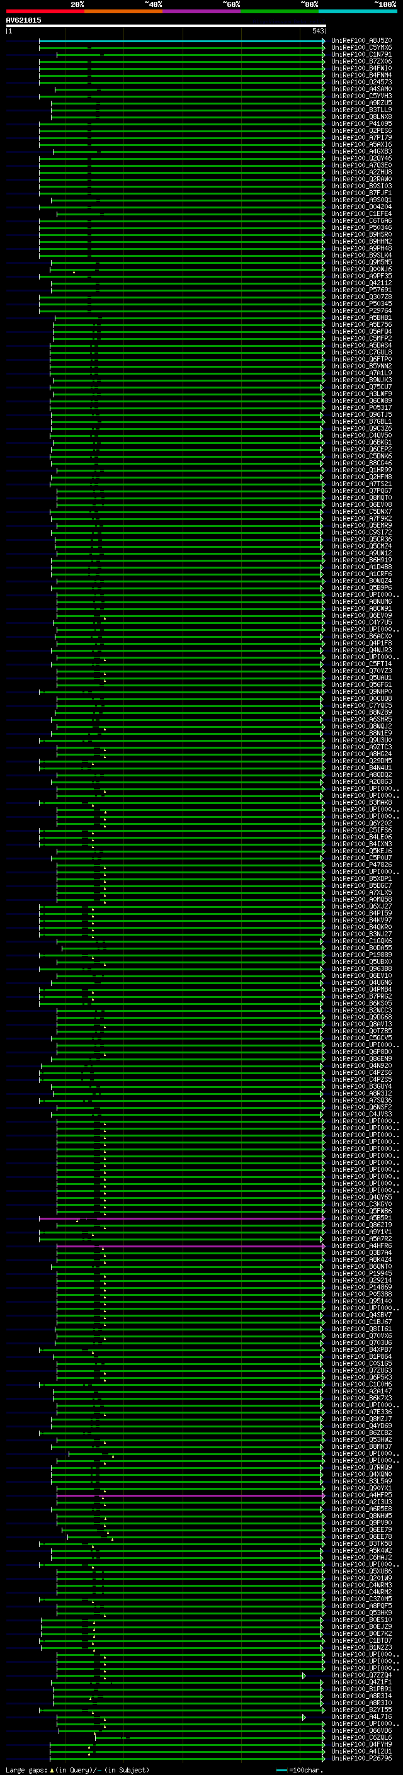This screenshot has height=1775, width=403.
Task: Select hit label UniRef100_B4N4U1
Action: tap(361, 768)
